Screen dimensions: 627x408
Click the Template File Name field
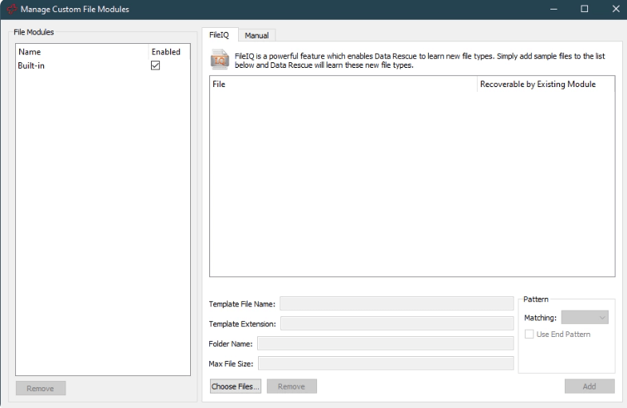click(396, 303)
